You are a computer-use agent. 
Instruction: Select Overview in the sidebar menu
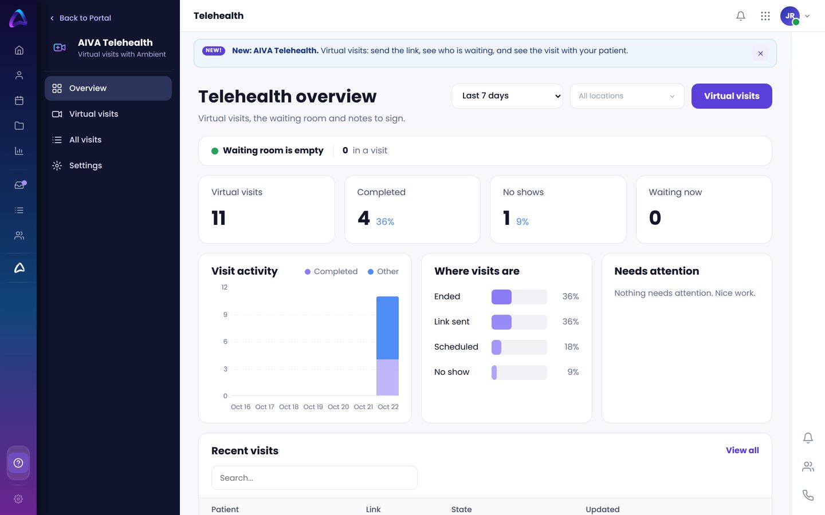pyautogui.click(x=108, y=88)
